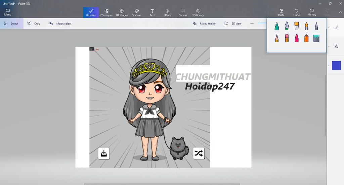This screenshot has width=344, height=185.
Task: Click the blue current color swatch
Action: point(336,66)
